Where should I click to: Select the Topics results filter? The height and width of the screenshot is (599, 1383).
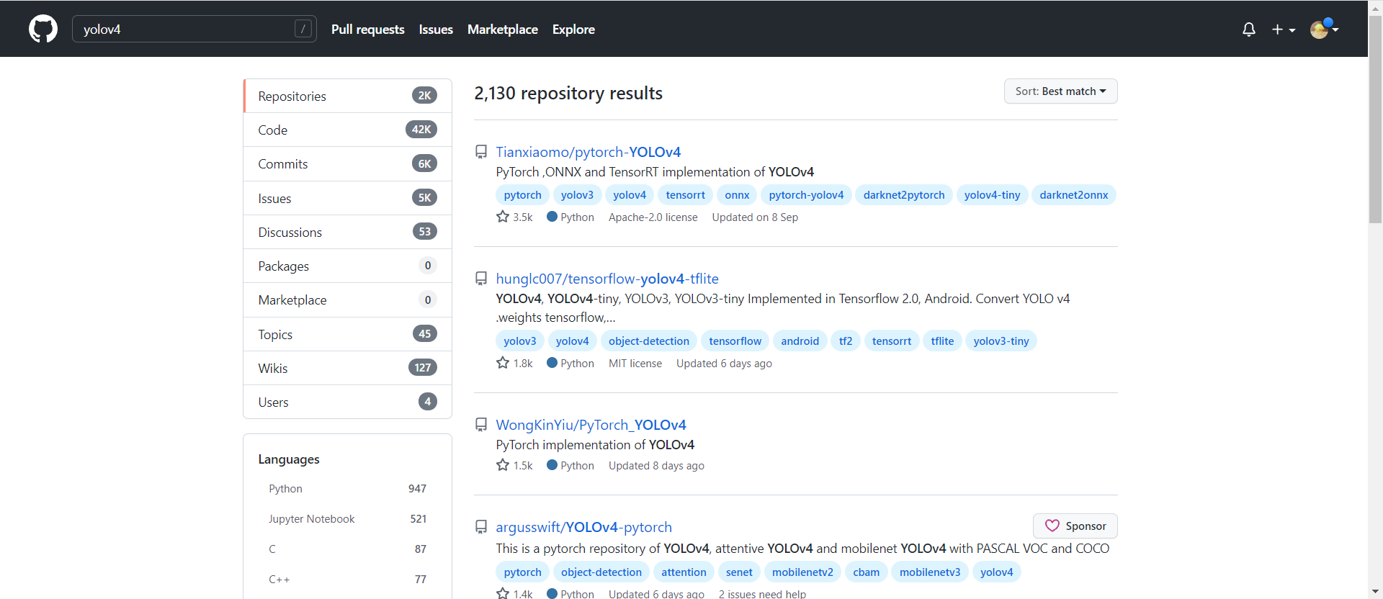[348, 334]
